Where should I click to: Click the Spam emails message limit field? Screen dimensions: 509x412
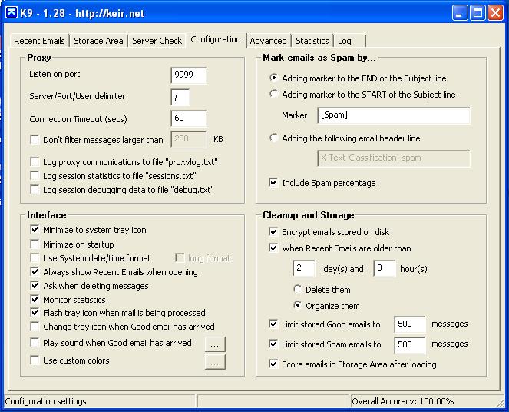click(410, 344)
